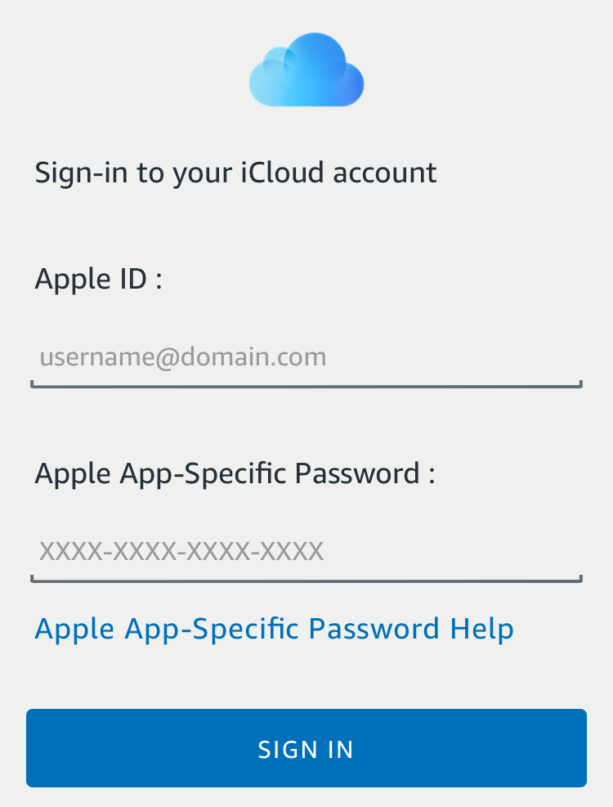Click the underline beneath the Apple ID field
This screenshot has width=613, height=807.
point(306,385)
